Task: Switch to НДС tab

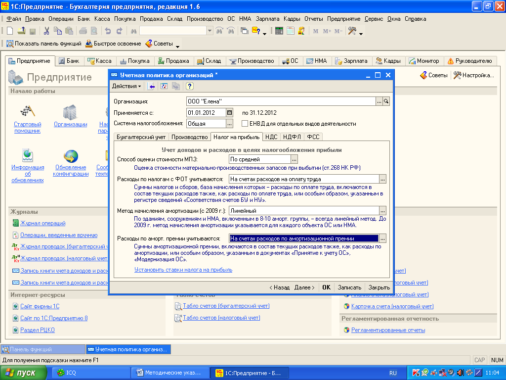Action: point(271,137)
